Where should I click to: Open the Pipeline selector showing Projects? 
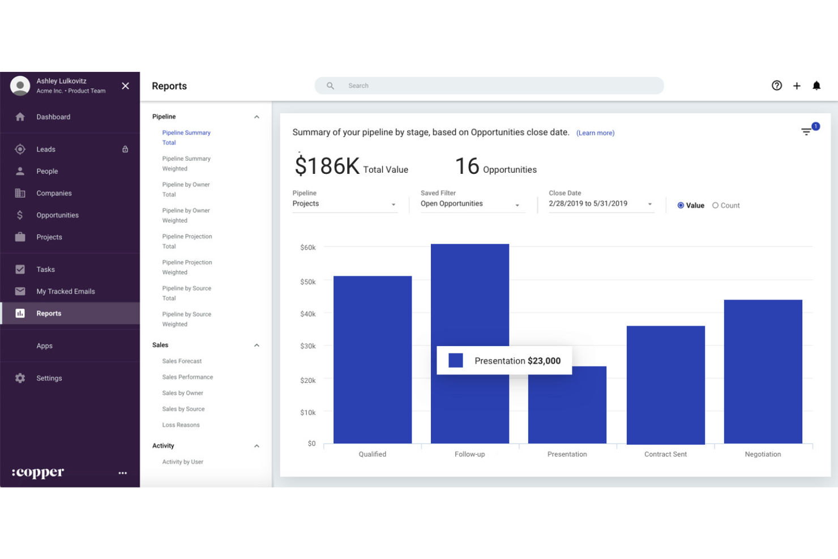344,203
